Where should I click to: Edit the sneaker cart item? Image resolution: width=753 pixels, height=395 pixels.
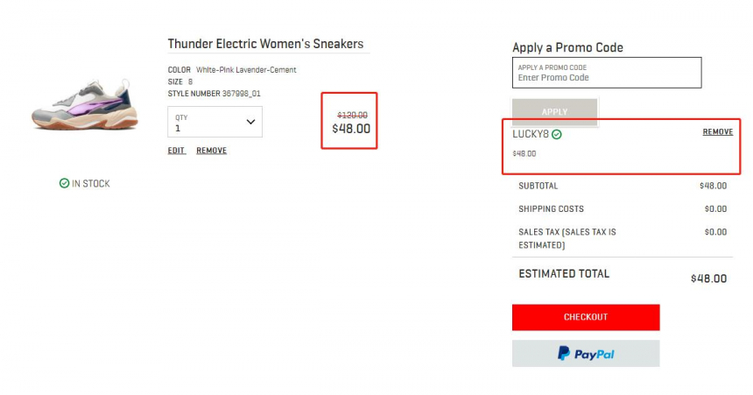point(176,151)
